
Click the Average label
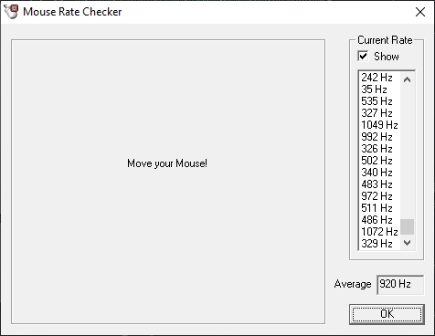coord(353,284)
